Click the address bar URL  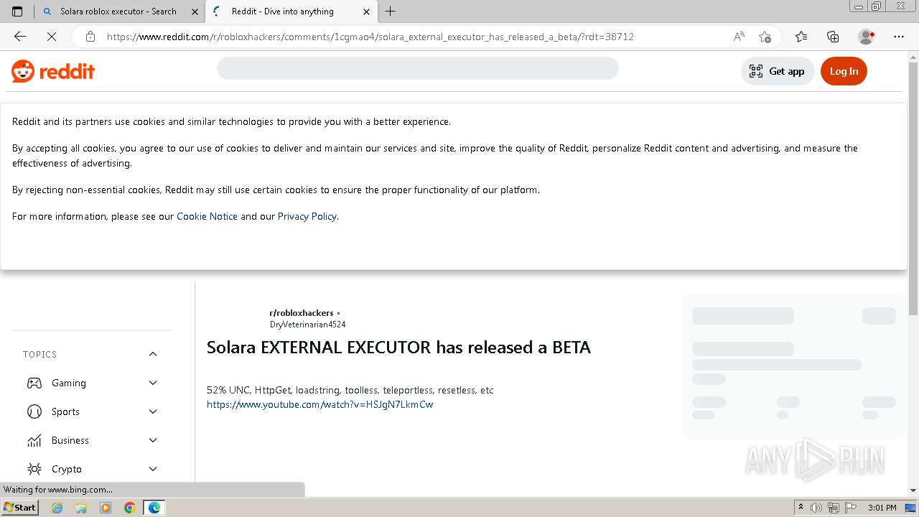pos(370,37)
